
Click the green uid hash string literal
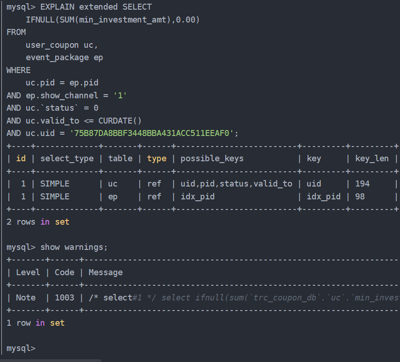tap(152, 133)
